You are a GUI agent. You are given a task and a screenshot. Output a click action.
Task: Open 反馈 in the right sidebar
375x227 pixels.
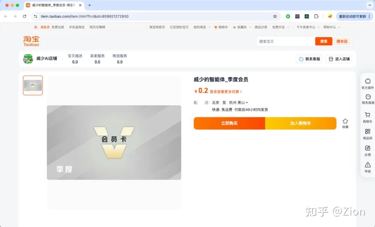pyautogui.click(x=368, y=151)
